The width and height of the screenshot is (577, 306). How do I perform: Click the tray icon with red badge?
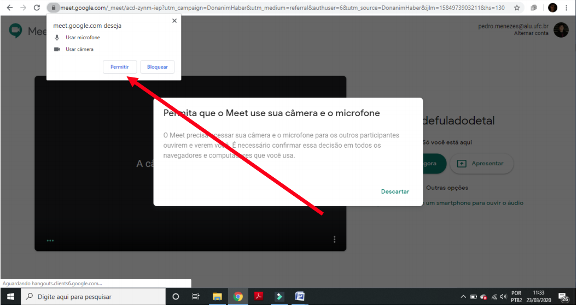(x=483, y=297)
